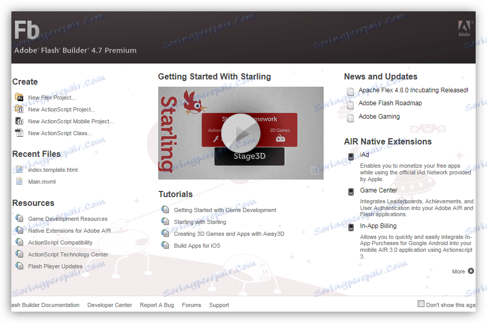Click the More link text
Viewport: 487px width, 323px height.
pos(459,271)
